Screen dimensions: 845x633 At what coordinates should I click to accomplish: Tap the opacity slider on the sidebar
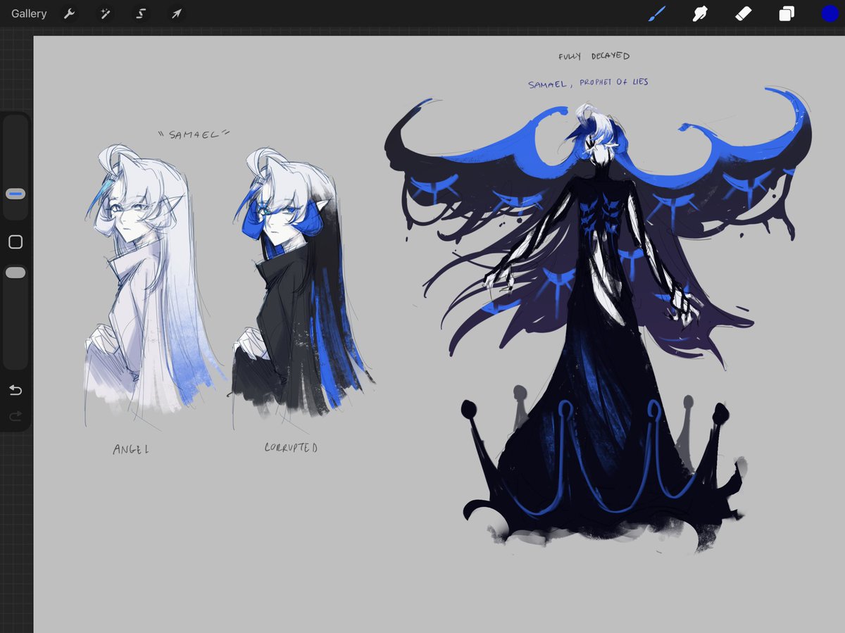[15, 272]
